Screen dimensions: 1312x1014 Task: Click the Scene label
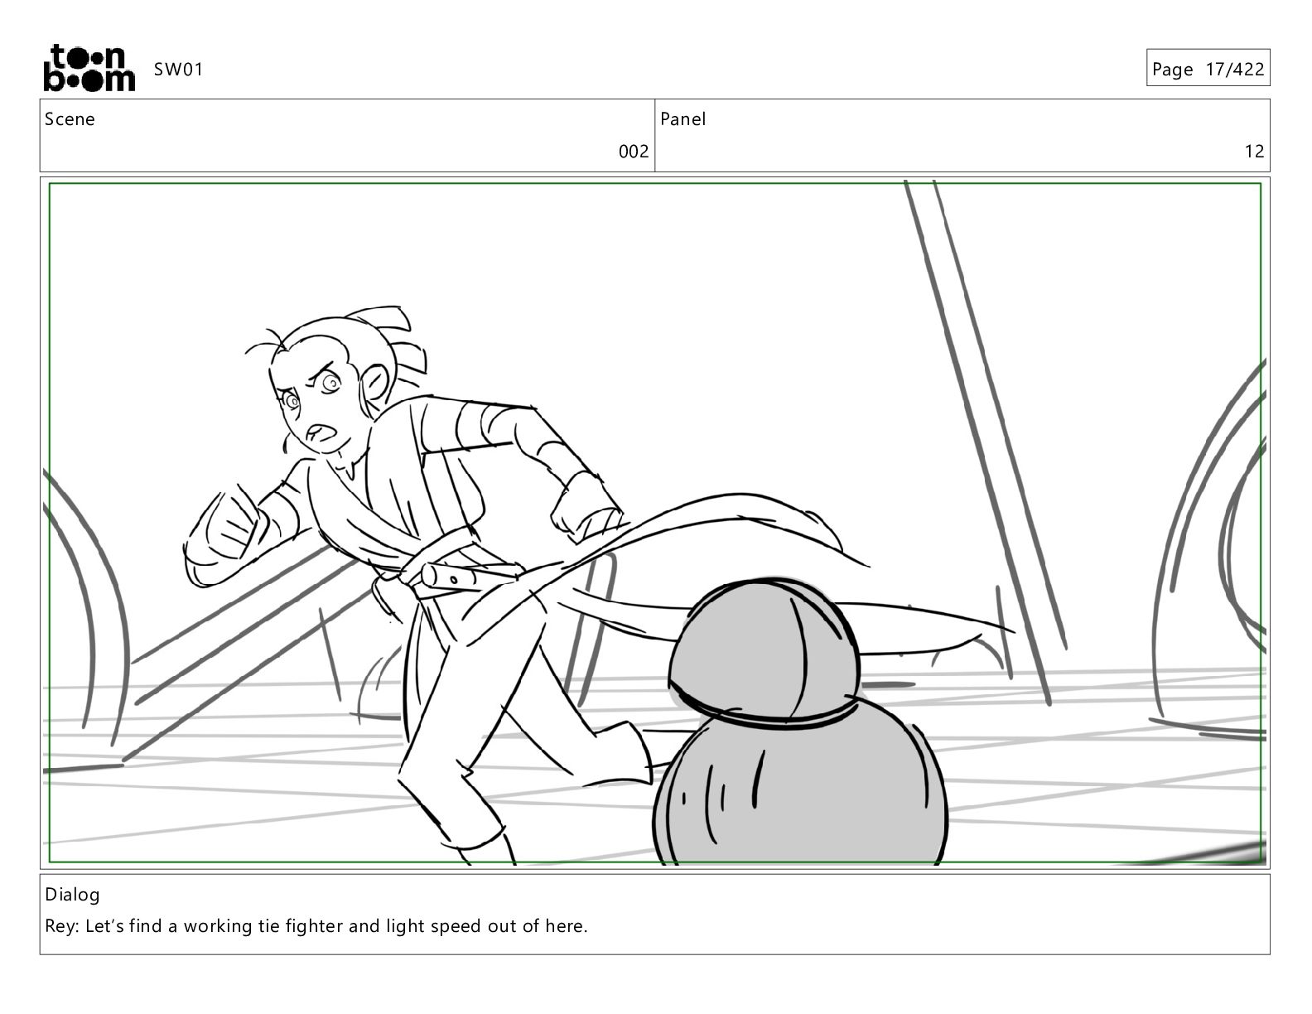coord(70,119)
